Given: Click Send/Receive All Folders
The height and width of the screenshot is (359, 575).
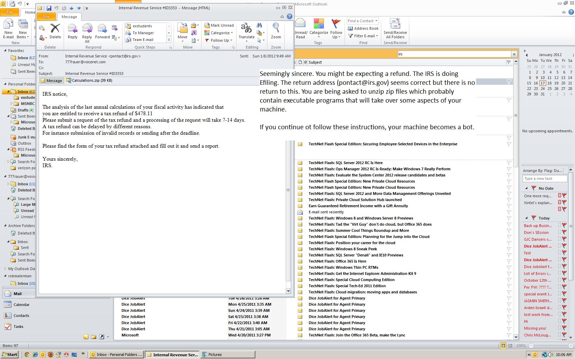Looking at the screenshot, I should (395, 29).
